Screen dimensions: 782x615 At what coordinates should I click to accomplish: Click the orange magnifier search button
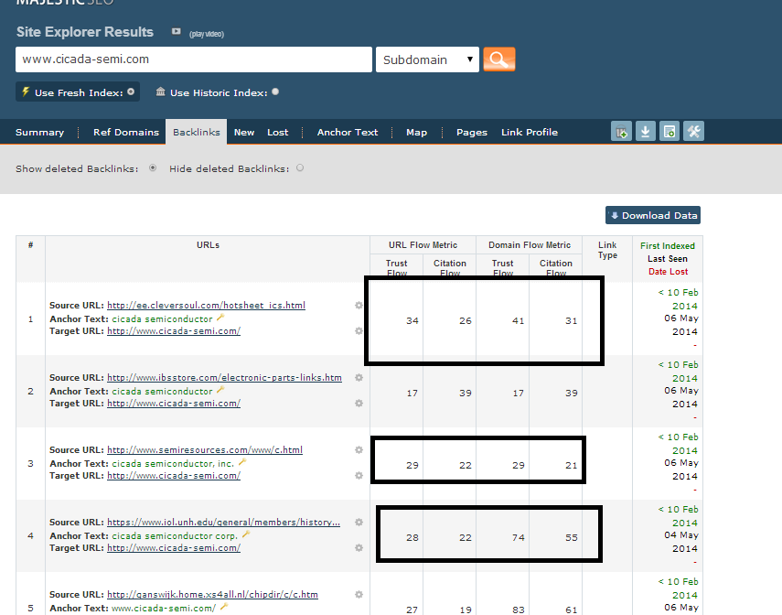click(x=499, y=59)
